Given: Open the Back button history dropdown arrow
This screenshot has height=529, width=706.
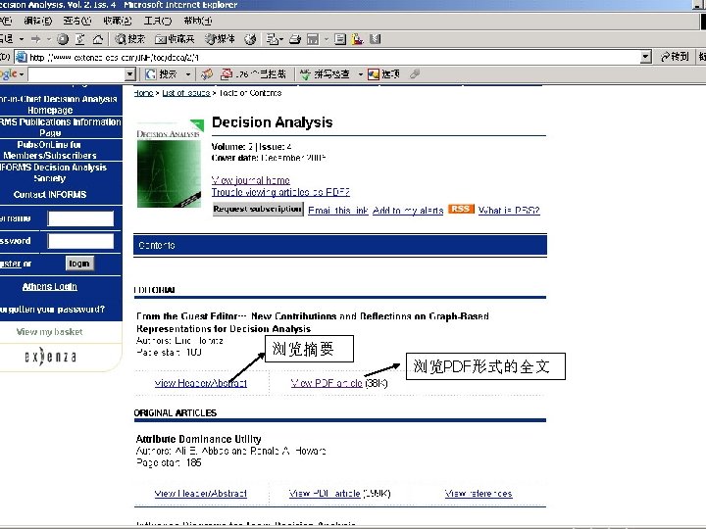Looking at the screenshot, I should (22, 39).
